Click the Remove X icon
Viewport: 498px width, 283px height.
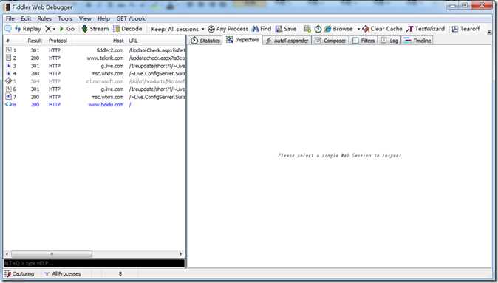click(x=48, y=29)
